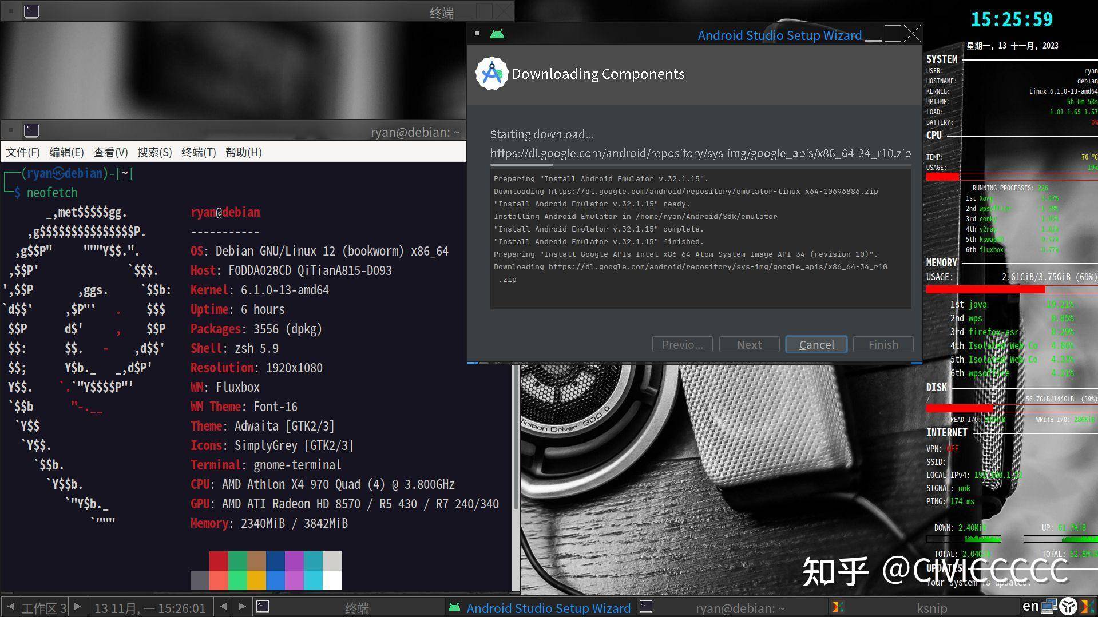Click the terminal window vertical scrollbar
This screenshot has height=617, width=1098.
[516, 377]
